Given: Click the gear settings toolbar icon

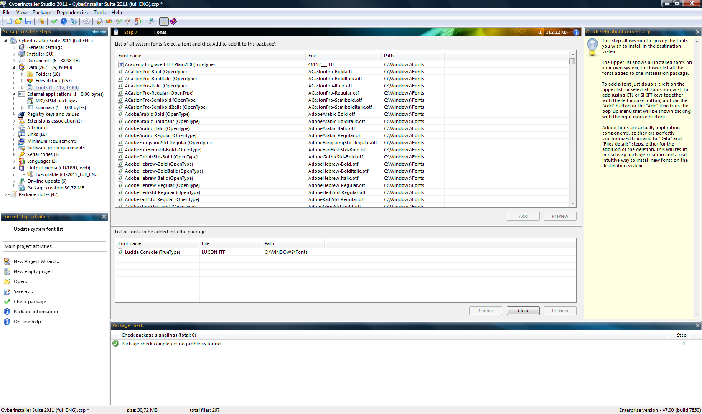Looking at the screenshot, I should pos(86,21).
